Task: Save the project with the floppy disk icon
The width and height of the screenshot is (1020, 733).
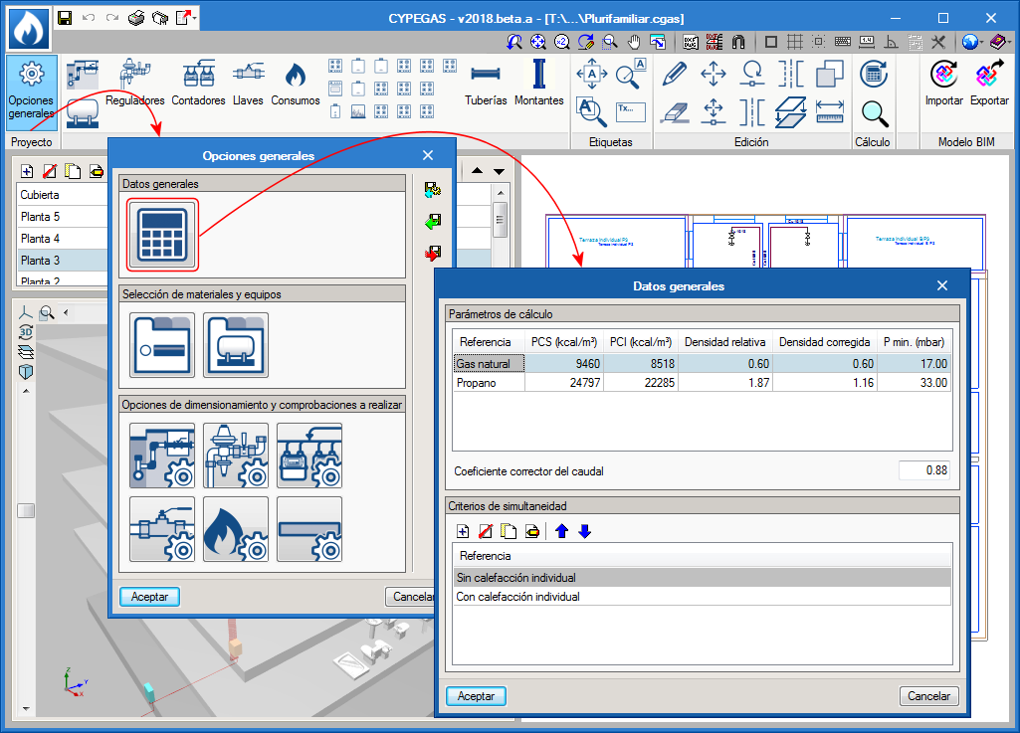Action: point(65,18)
